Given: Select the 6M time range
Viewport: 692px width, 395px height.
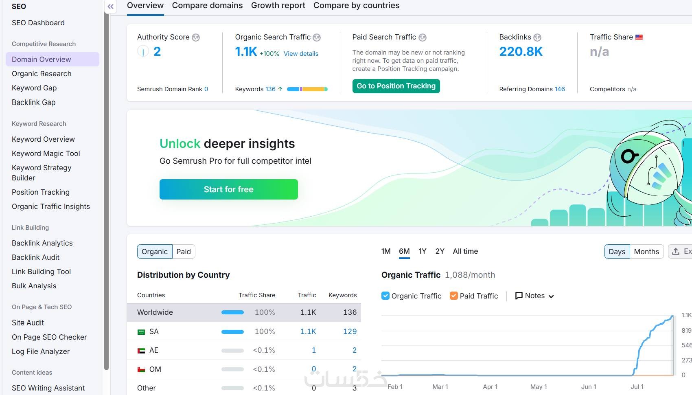Looking at the screenshot, I should [404, 251].
